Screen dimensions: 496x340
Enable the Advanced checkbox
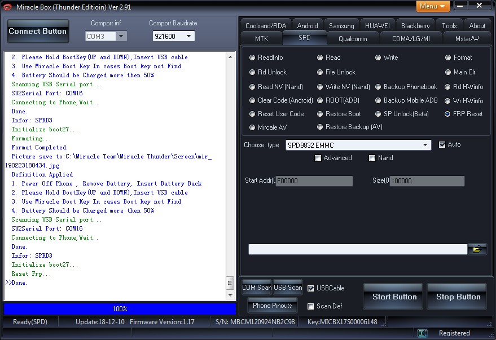(318, 158)
